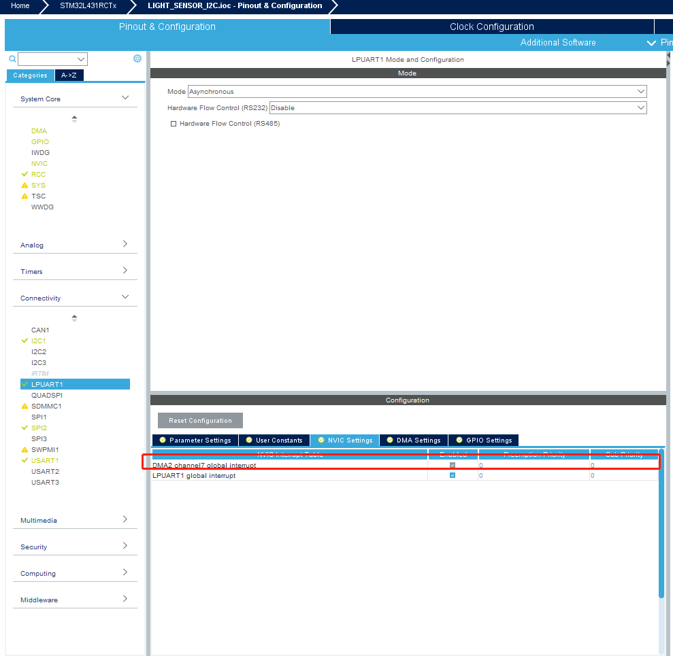
Task: Toggle LPUART1 global interrupt enabled checkbox
Action: 453,475
